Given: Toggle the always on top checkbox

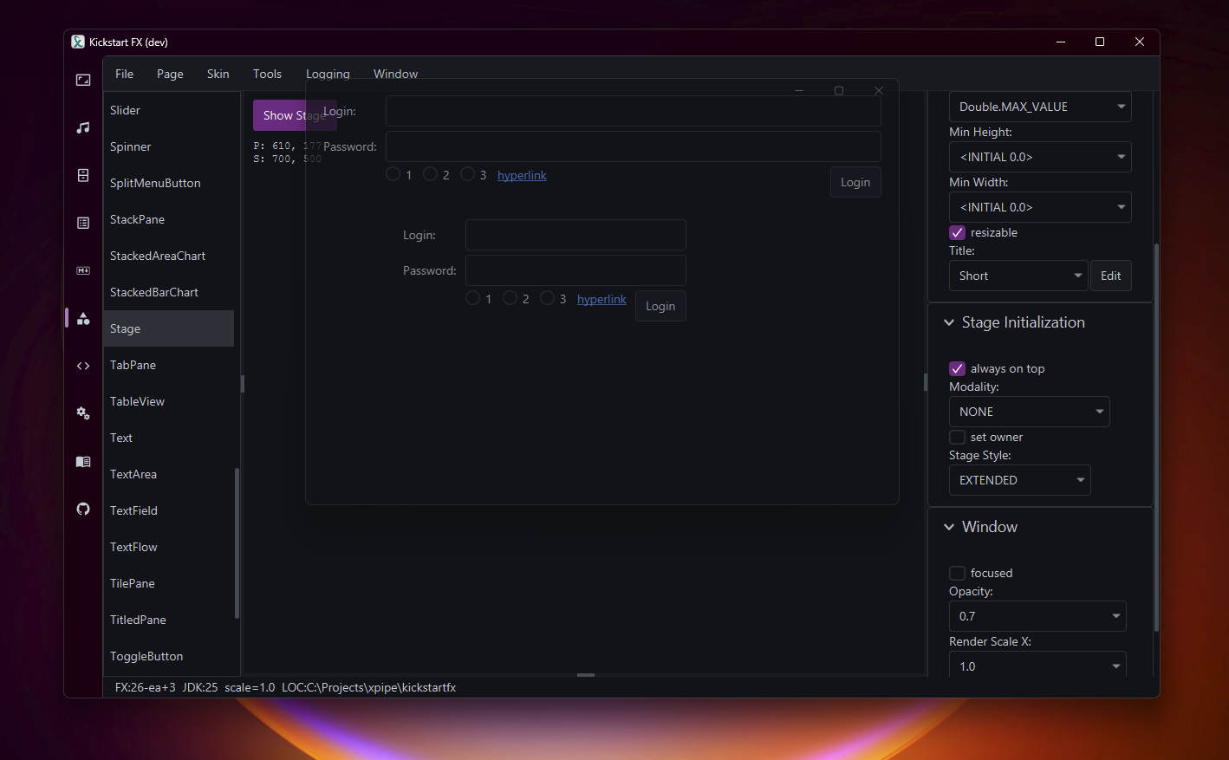Looking at the screenshot, I should click(958, 369).
